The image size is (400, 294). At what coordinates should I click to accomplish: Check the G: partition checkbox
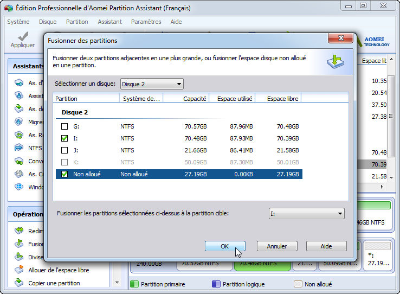64,126
